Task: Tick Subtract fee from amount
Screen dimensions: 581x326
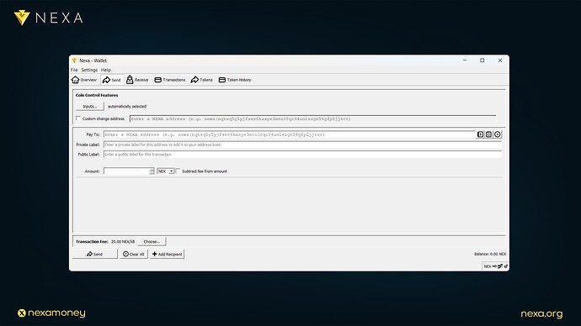Action: [179, 171]
